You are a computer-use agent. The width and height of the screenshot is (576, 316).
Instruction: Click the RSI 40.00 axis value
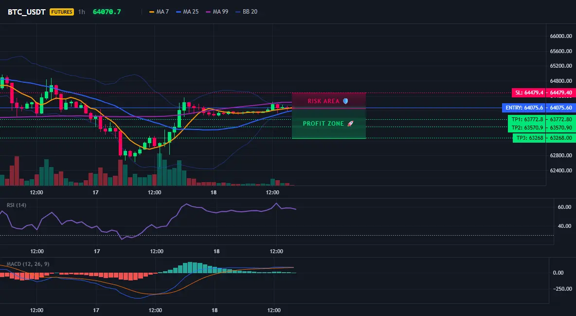tap(565, 226)
